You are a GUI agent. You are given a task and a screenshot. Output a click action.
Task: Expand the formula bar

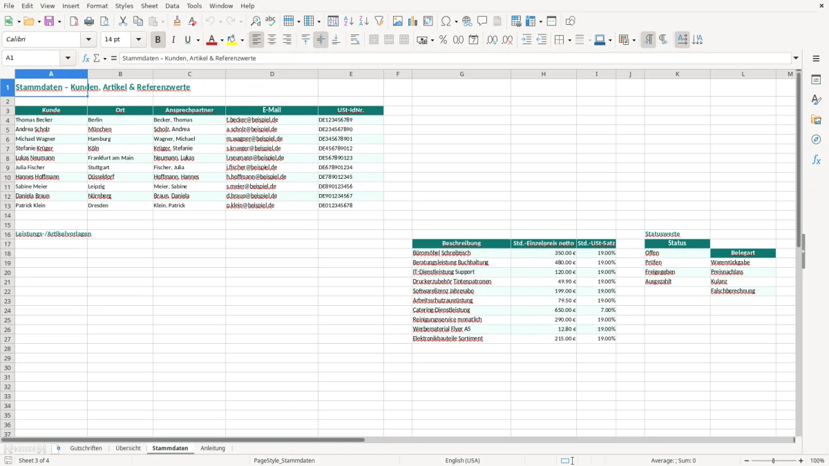(796, 58)
